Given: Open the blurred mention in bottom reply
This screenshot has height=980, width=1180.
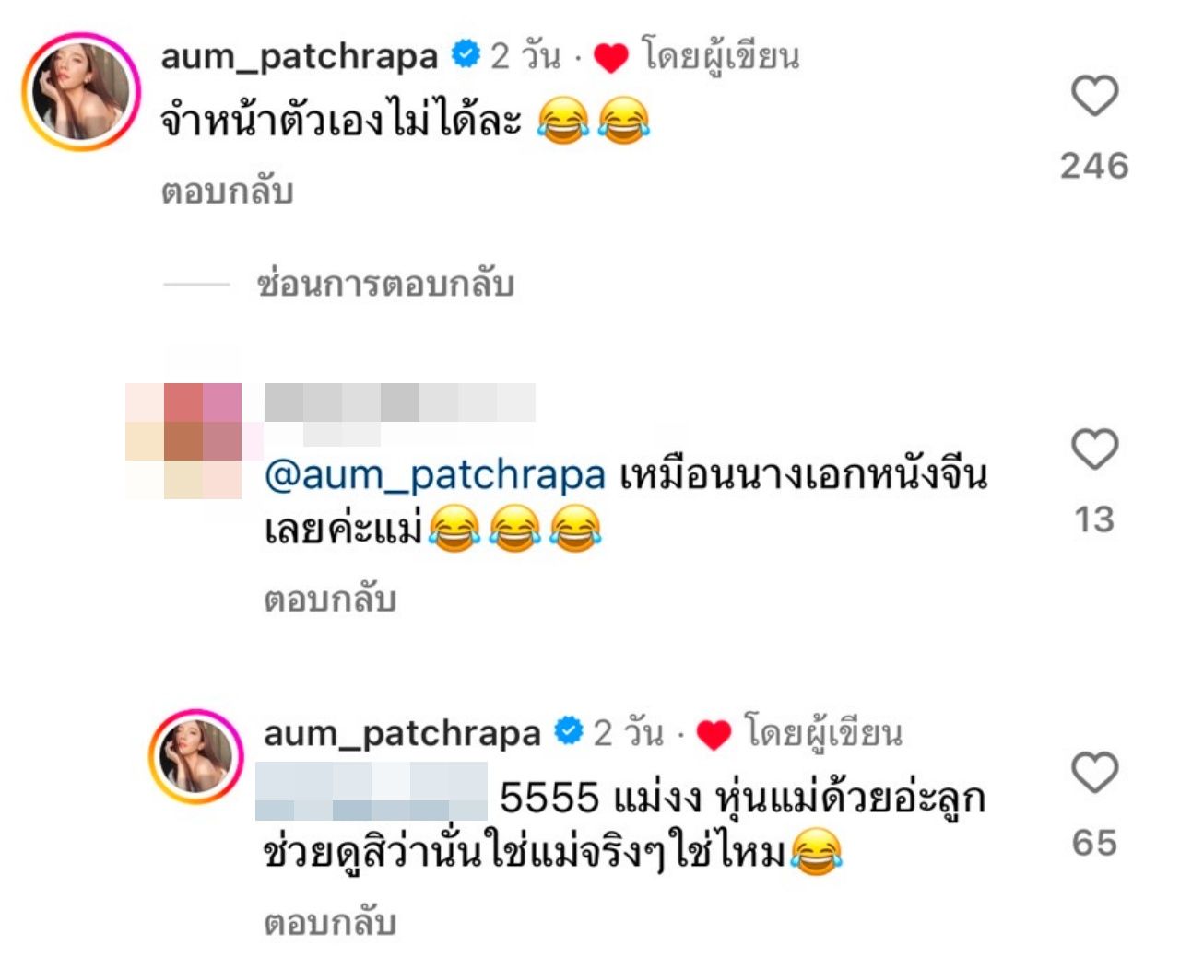Looking at the screenshot, I should [372, 791].
